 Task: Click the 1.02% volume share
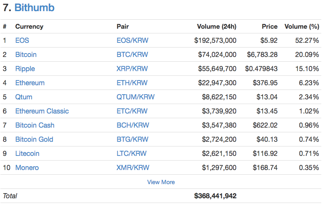coord(309,111)
